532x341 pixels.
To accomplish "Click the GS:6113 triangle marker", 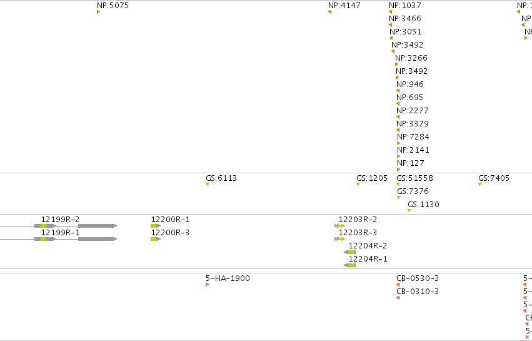I will [x=208, y=185].
